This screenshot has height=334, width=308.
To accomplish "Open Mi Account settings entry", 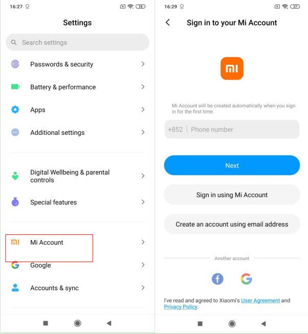I will (77, 242).
